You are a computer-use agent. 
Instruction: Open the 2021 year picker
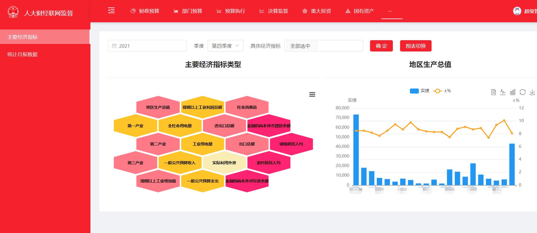[x=147, y=46]
